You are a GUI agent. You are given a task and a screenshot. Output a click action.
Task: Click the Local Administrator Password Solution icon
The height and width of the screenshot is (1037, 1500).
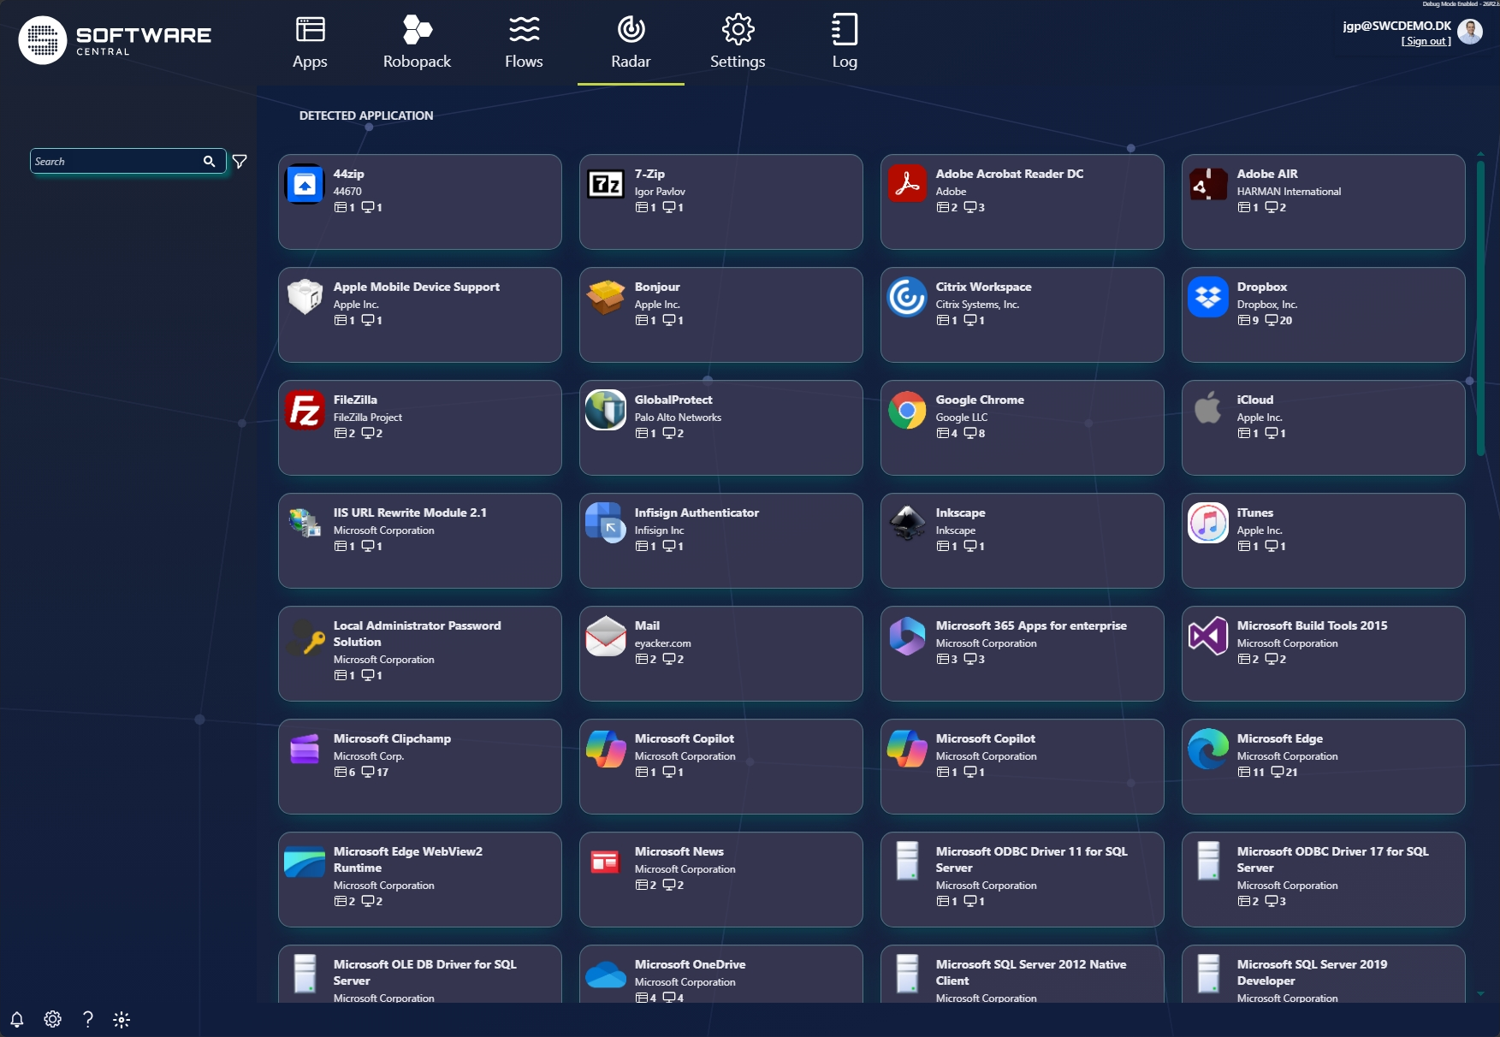point(305,637)
